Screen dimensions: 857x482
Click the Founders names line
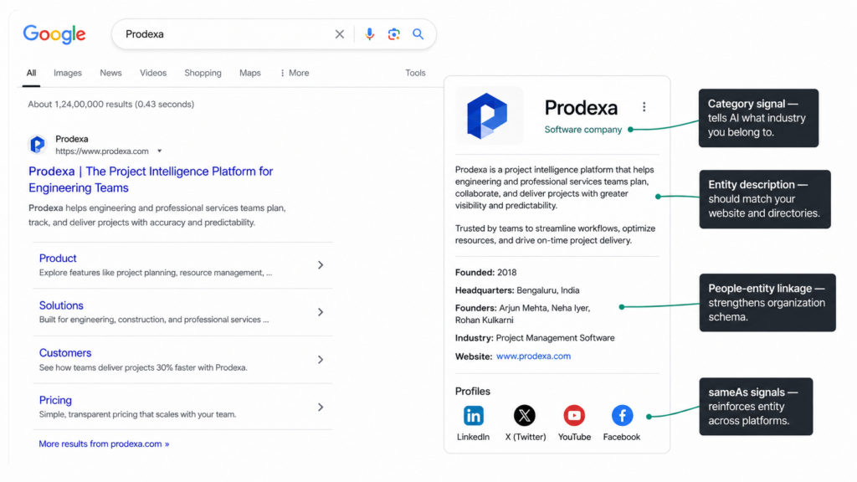(x=522, y=315)
